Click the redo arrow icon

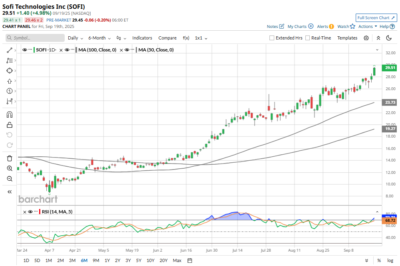[10, 145]
